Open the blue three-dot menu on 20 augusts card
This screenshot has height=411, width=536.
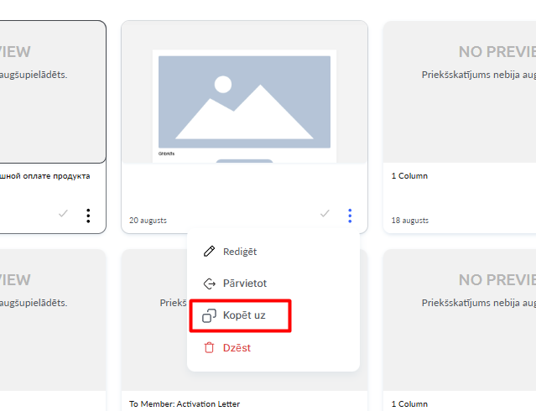click(x=350, y=216)
